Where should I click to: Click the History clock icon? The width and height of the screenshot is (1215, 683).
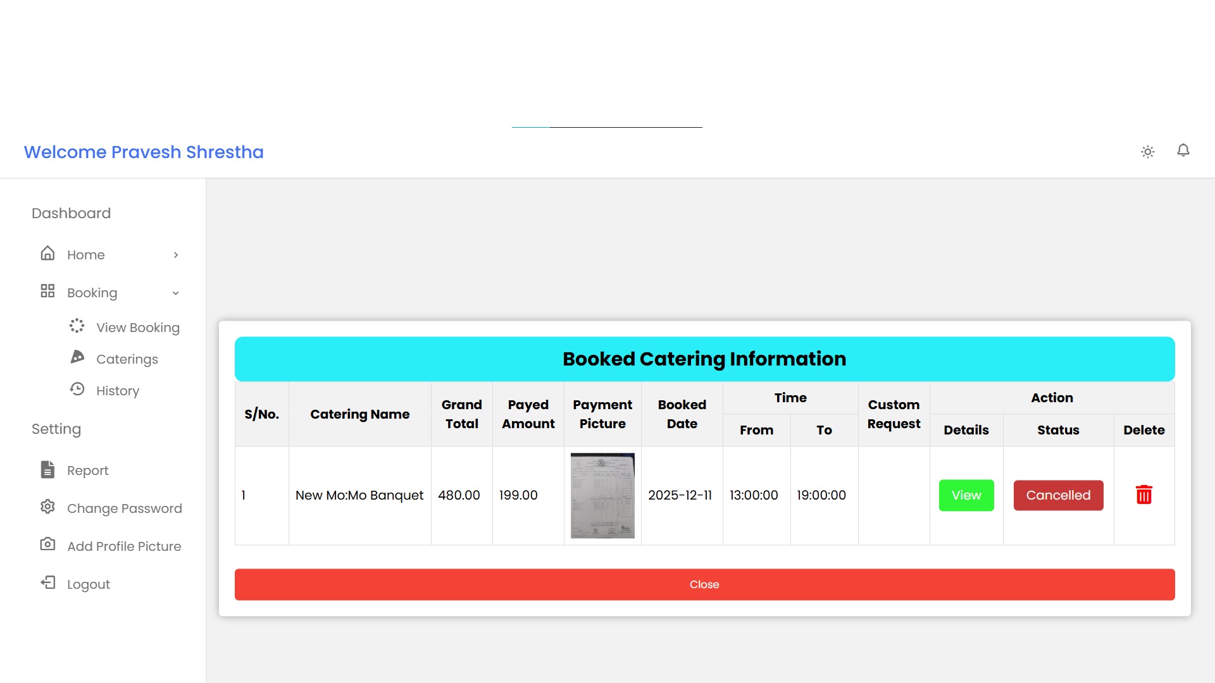coord(77,389)
